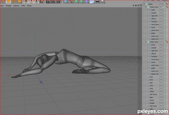Image resolution: width=169 pixels, height=115 pixels.
Task: Open viewport Panel menu
Action: click(x=29, y=6)
